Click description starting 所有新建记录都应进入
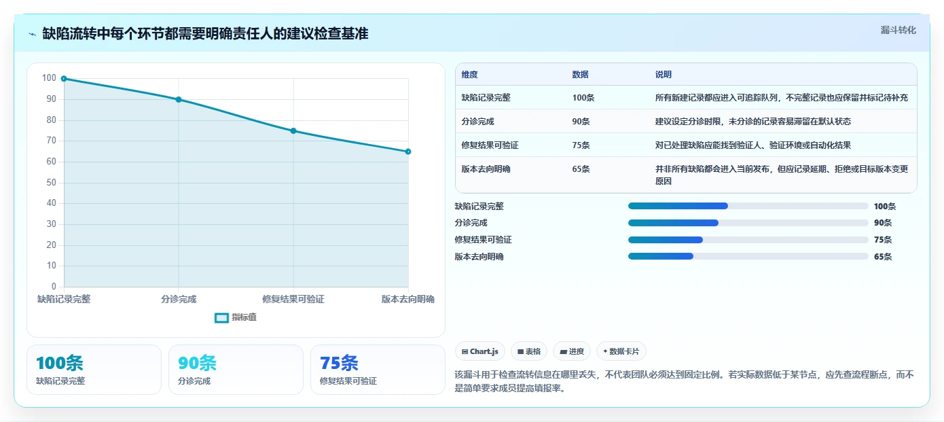The width and height of the screenshot is (944, 422). 782,98
